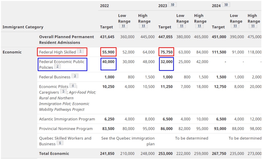Open footnote 11 under 2023 Low Range
The image size is (263, 159).
(181, 26)
